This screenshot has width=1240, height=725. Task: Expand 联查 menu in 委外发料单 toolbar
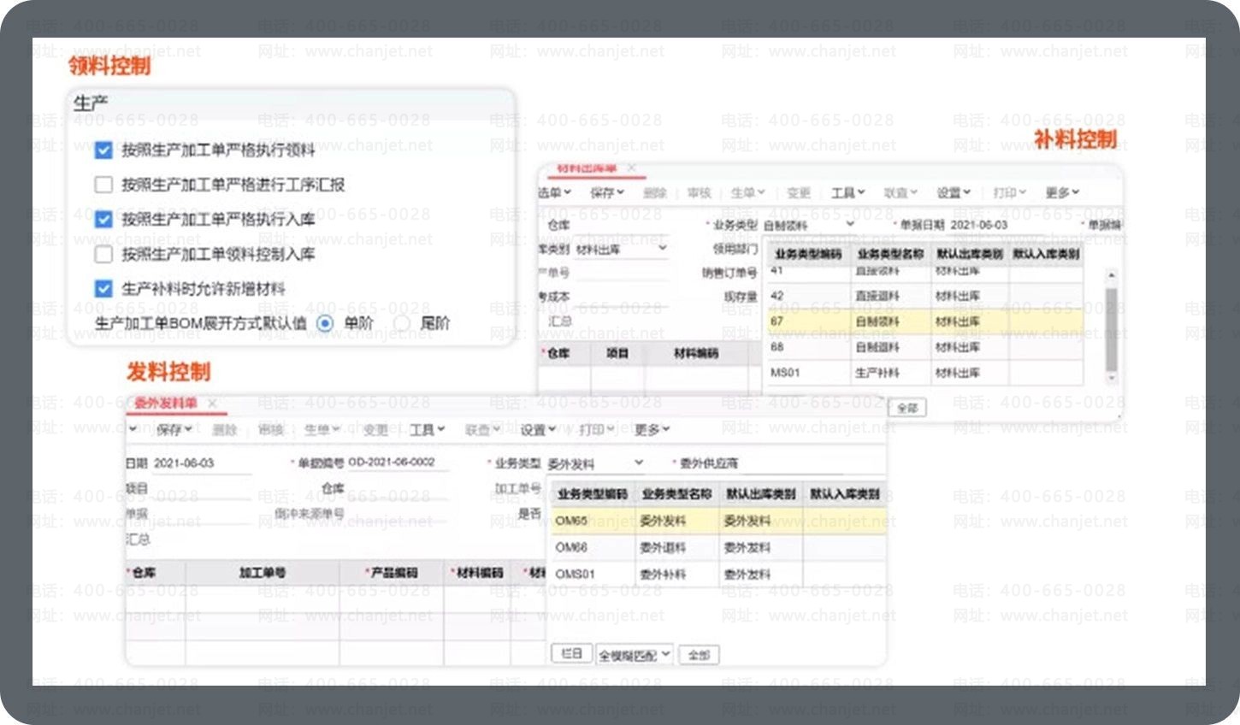(x=482, y=430)
